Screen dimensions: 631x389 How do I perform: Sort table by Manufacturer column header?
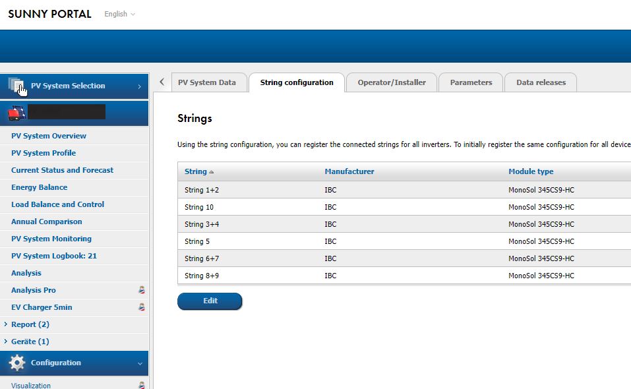349,171
